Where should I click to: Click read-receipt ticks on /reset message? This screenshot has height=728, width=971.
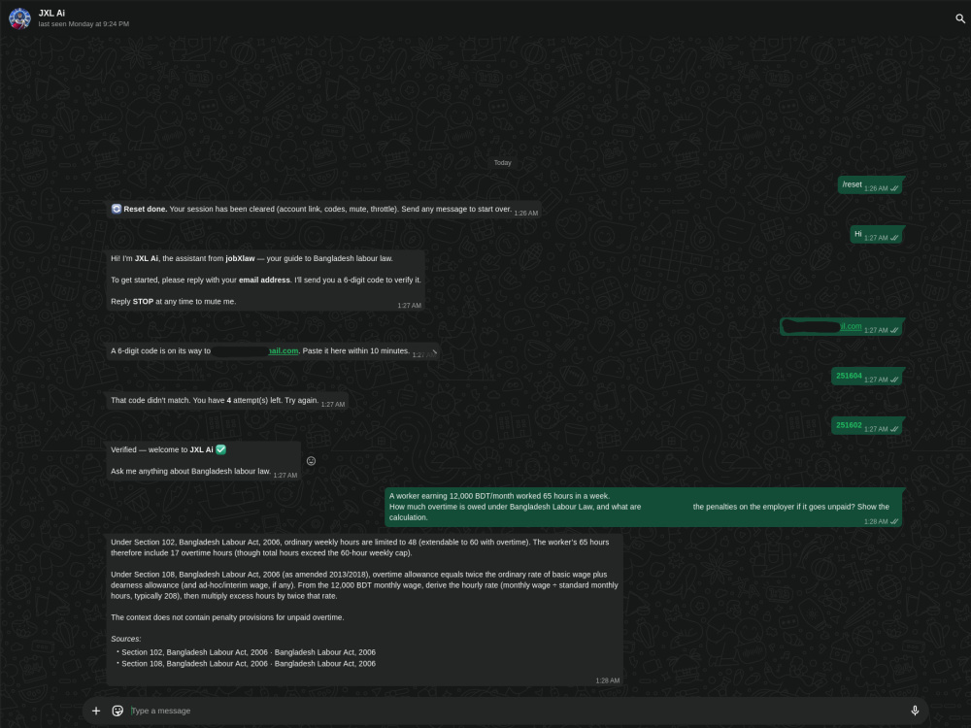click(x=894, y=189)
